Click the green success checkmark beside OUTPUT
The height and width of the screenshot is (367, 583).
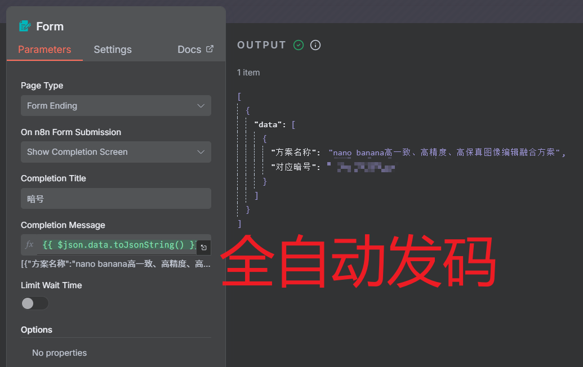coord(299,45)
